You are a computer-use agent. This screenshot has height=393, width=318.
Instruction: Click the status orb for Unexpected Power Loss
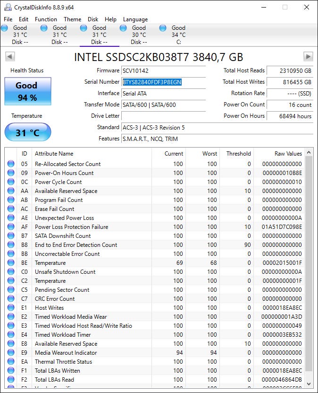[x=11, y=218]
